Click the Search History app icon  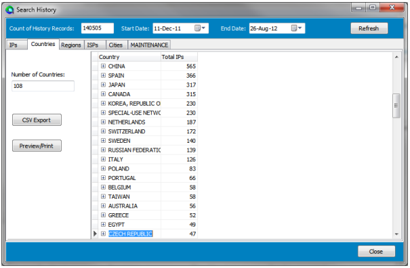[9, 10]
